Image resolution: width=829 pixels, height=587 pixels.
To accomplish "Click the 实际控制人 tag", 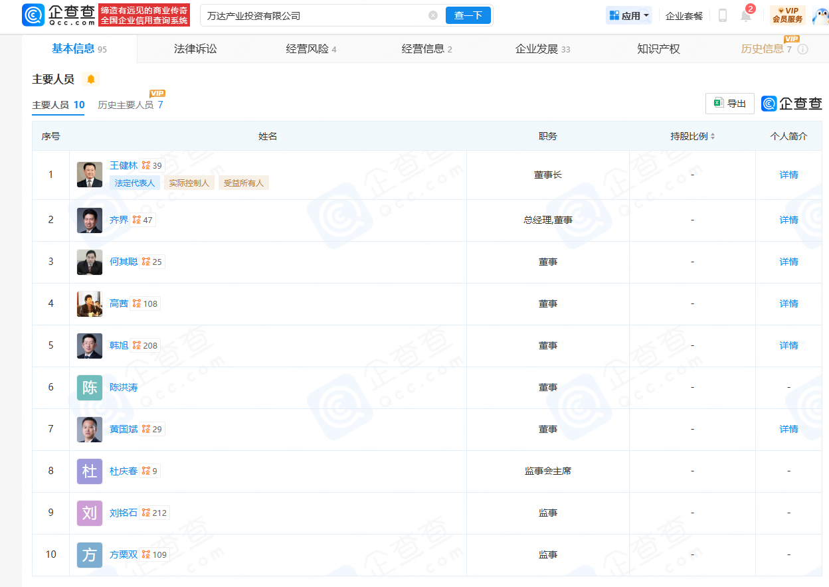I will click(189, 183).
